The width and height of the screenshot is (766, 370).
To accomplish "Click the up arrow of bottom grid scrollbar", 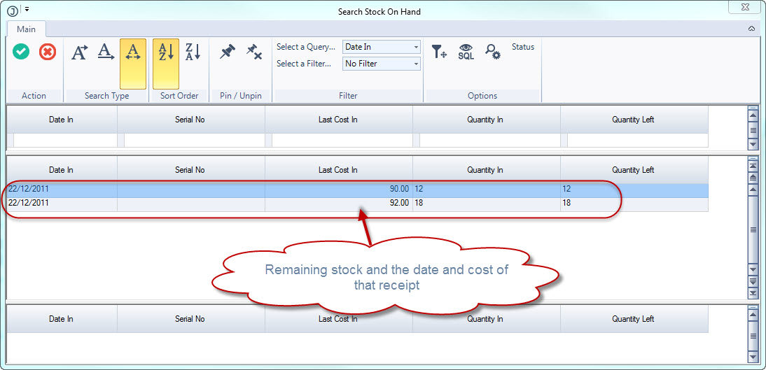I will [x=753, y=314].
